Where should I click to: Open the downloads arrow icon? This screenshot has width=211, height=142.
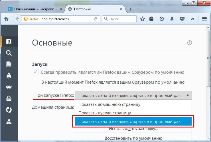point(172,19)
